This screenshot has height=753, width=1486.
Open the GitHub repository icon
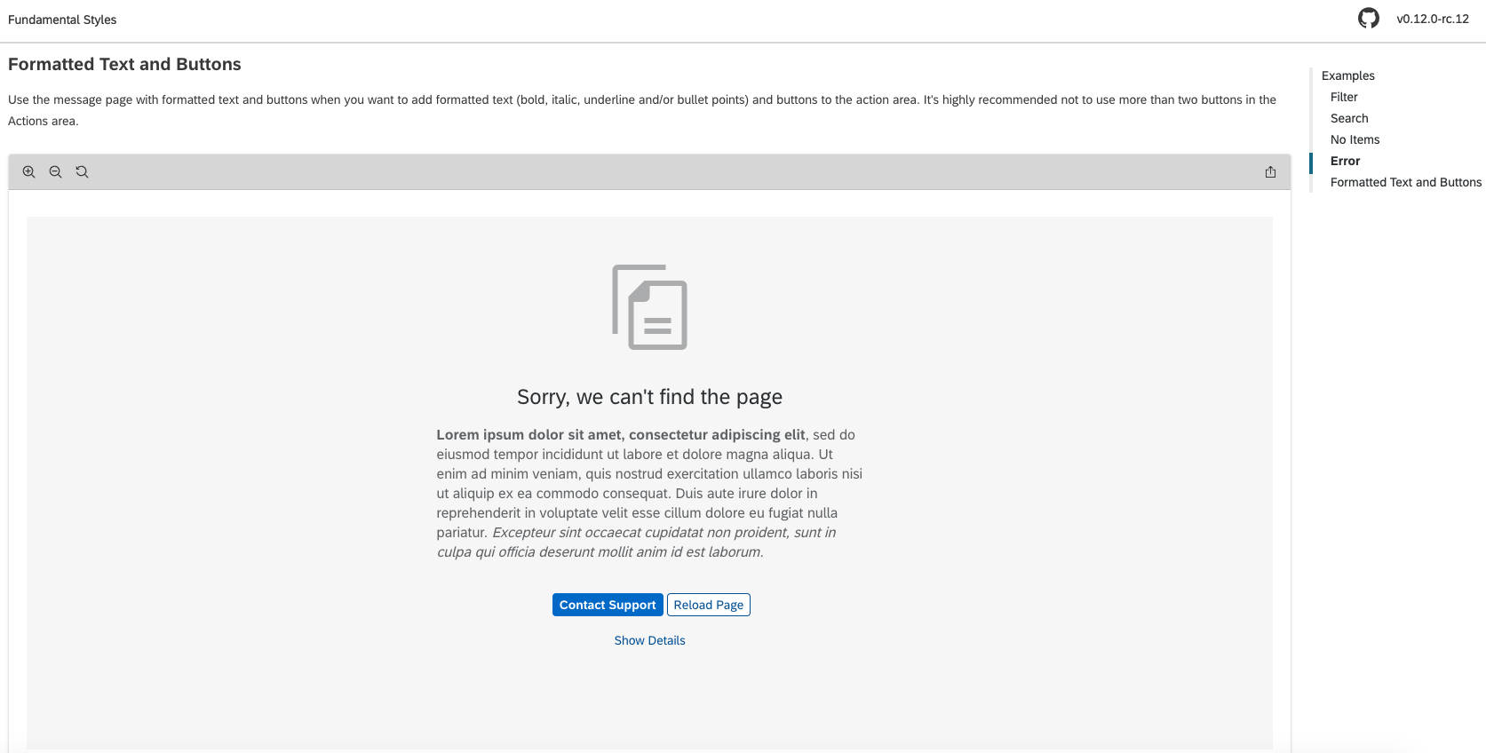tap(1369, 19)
